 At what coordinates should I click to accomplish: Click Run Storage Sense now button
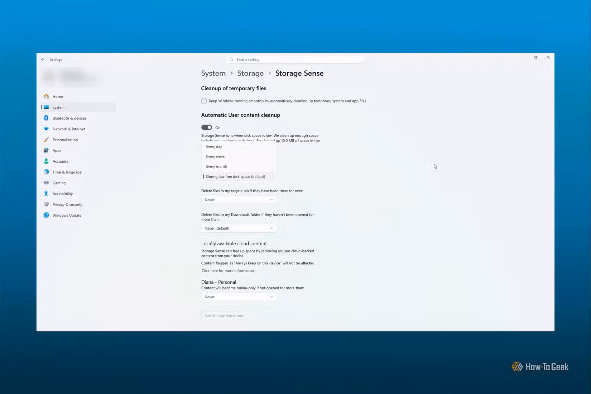[x=224, y=316]
